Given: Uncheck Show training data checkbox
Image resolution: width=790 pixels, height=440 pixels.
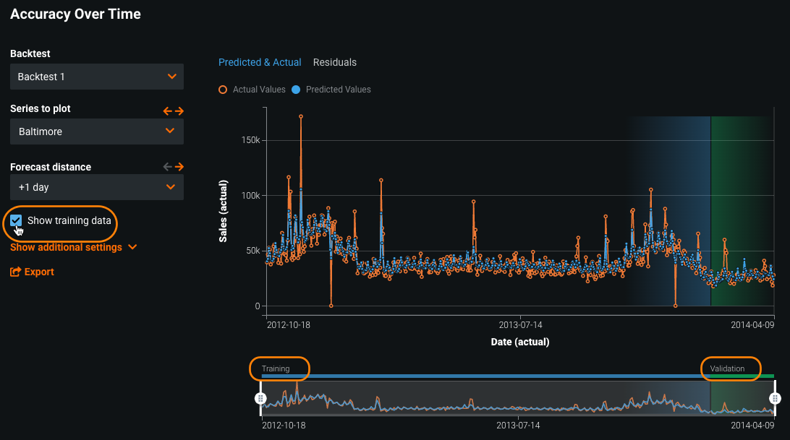Looking at the screenshot, I should (16, 221).
